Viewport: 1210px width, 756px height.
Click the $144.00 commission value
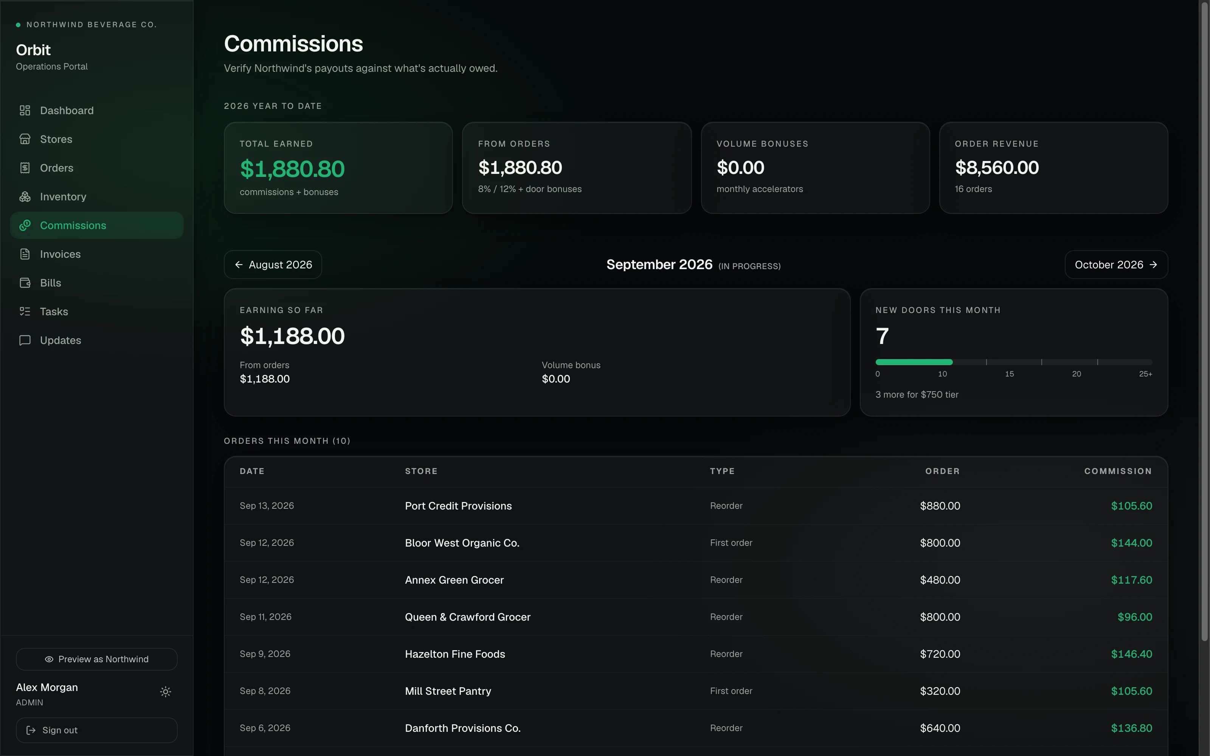point(1131,543)
